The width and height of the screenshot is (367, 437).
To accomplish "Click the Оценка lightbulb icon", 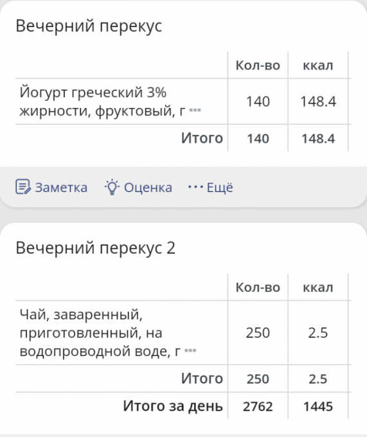I will point(112,187).
